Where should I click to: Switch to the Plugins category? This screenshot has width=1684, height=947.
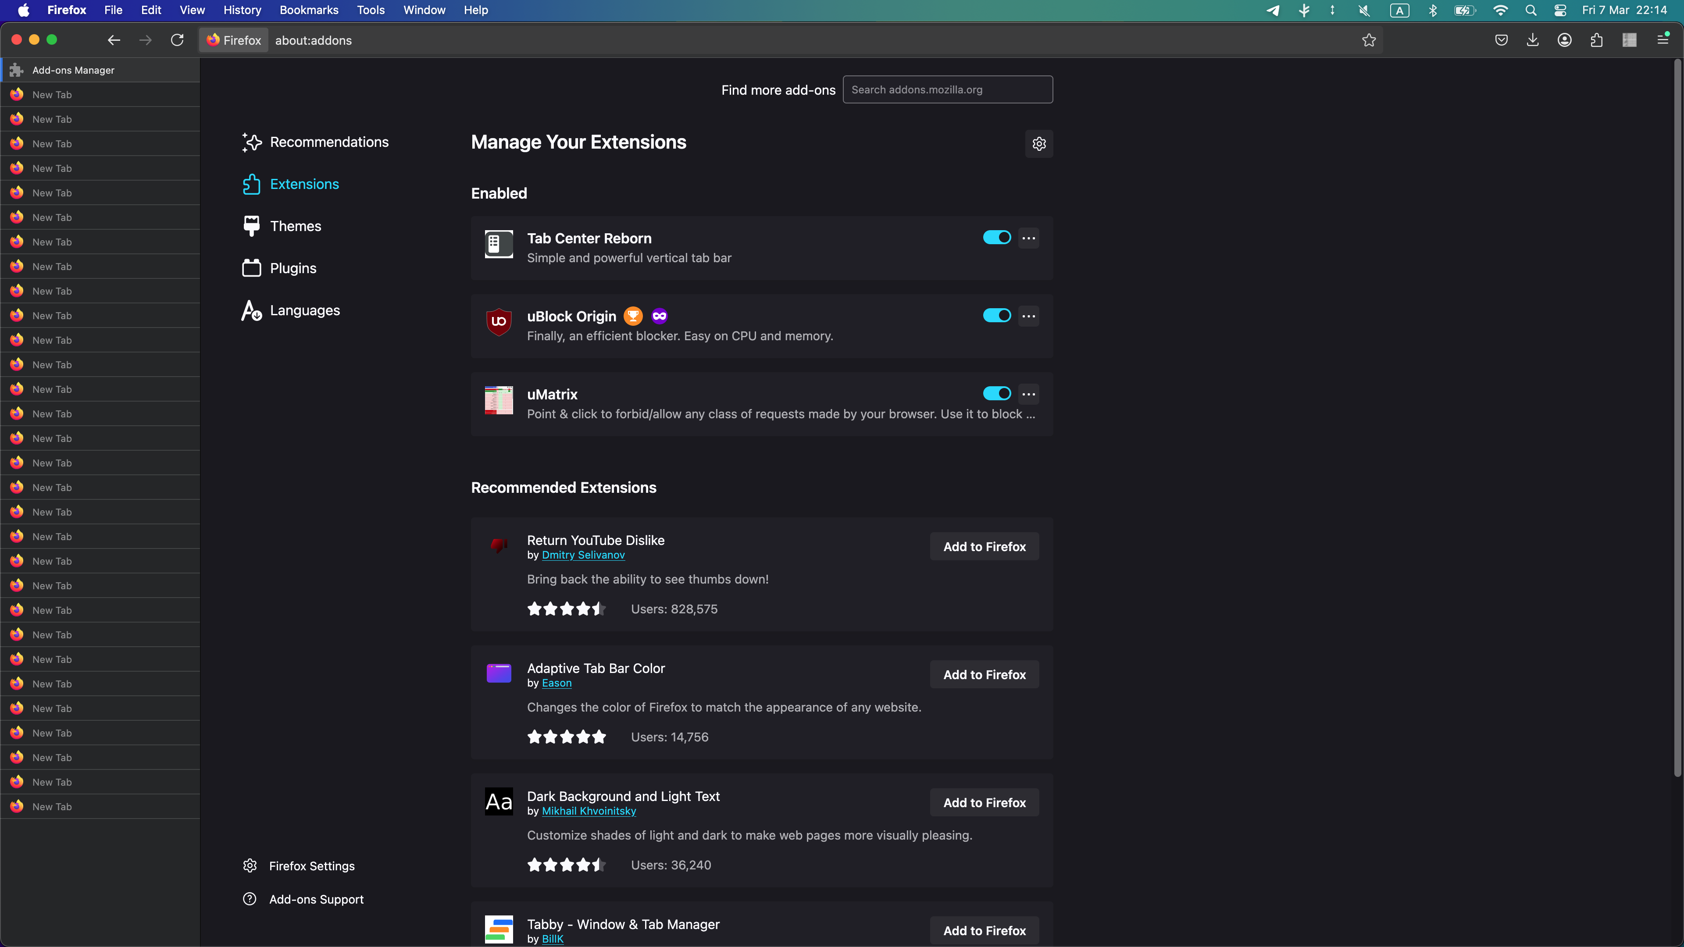[x=279, y=269]
